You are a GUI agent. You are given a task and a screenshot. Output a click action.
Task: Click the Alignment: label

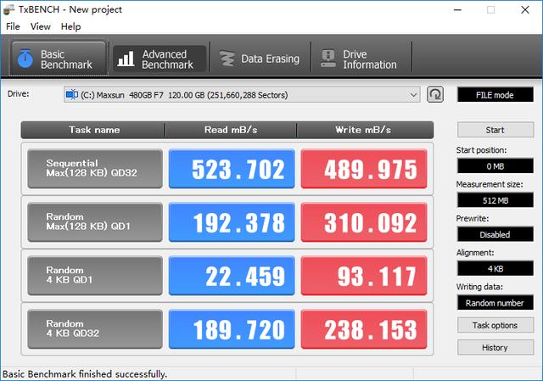pos(475,253)
